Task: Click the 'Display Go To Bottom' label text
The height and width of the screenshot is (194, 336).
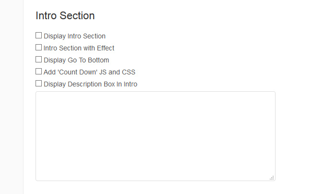Action: [x=76, y=60]
